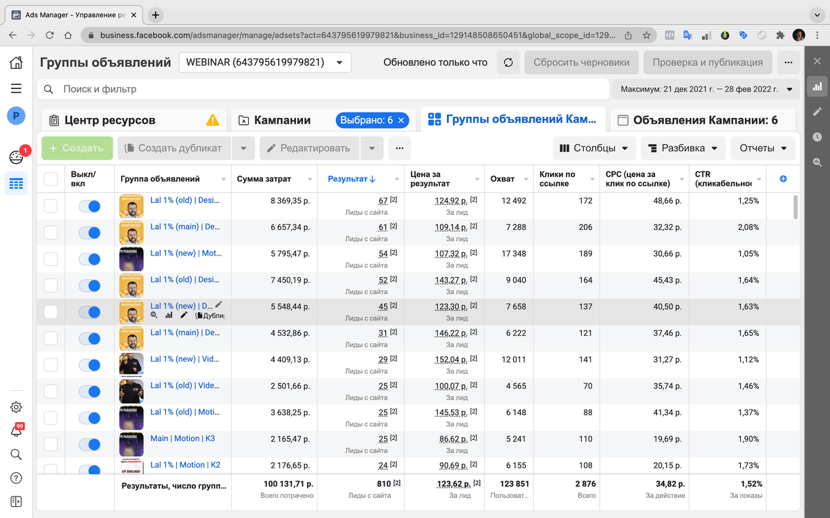Click Сбросить черновики button
830x518 pixels.
[582, 62]
